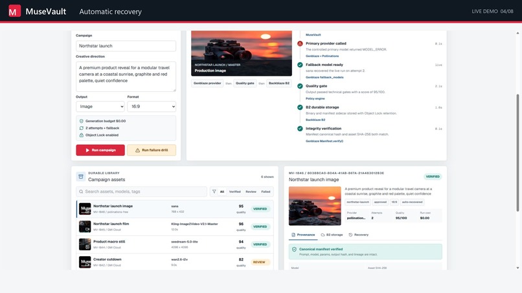Click the search magnifier icon
Viewport: 522px width, 293px height.
click(81, 191)
